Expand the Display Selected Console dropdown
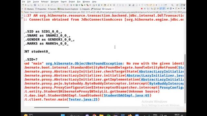Screen dimensions: 207x116 click(173, 9)
